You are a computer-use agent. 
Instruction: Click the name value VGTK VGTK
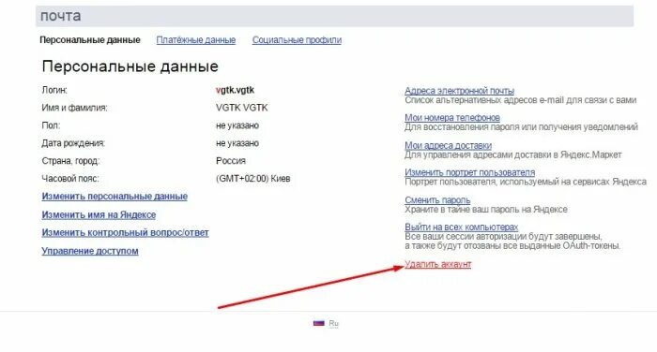click(x=242, y=108)
